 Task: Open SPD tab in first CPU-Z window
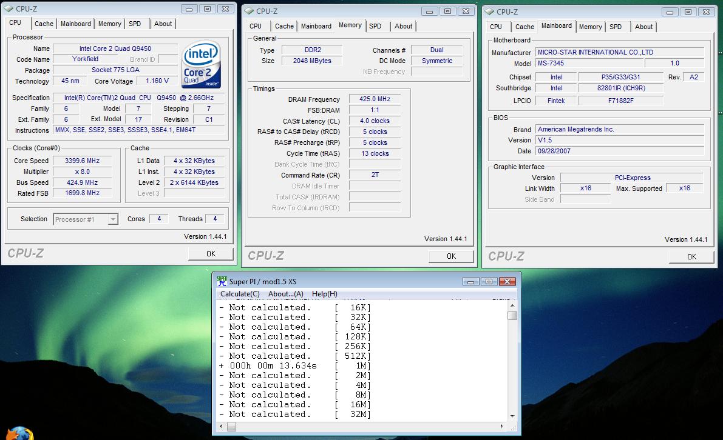click(x=135, y=24)
